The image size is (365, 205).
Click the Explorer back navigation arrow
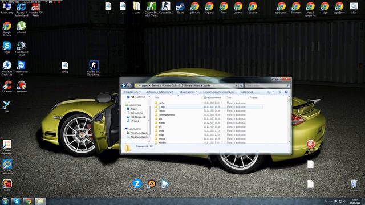pos(124,85)
